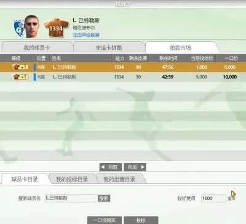Click the 10,000 buyout price cell

230,77
